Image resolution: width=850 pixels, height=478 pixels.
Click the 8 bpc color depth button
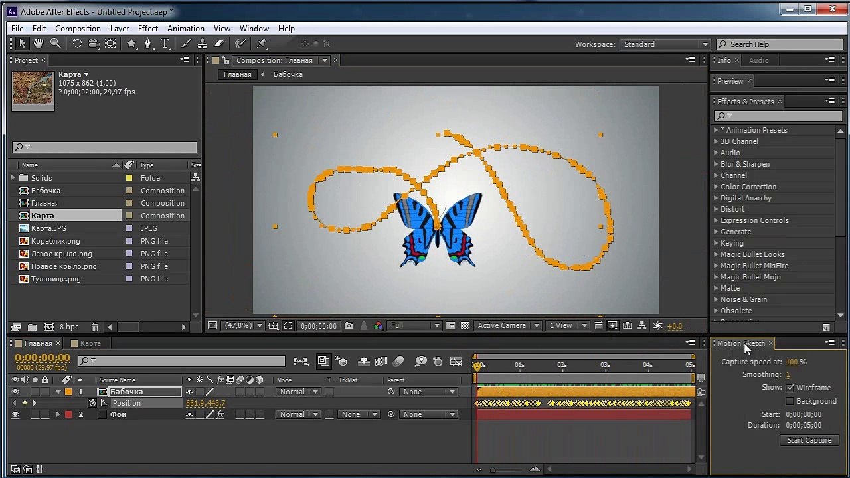(69, 327)
